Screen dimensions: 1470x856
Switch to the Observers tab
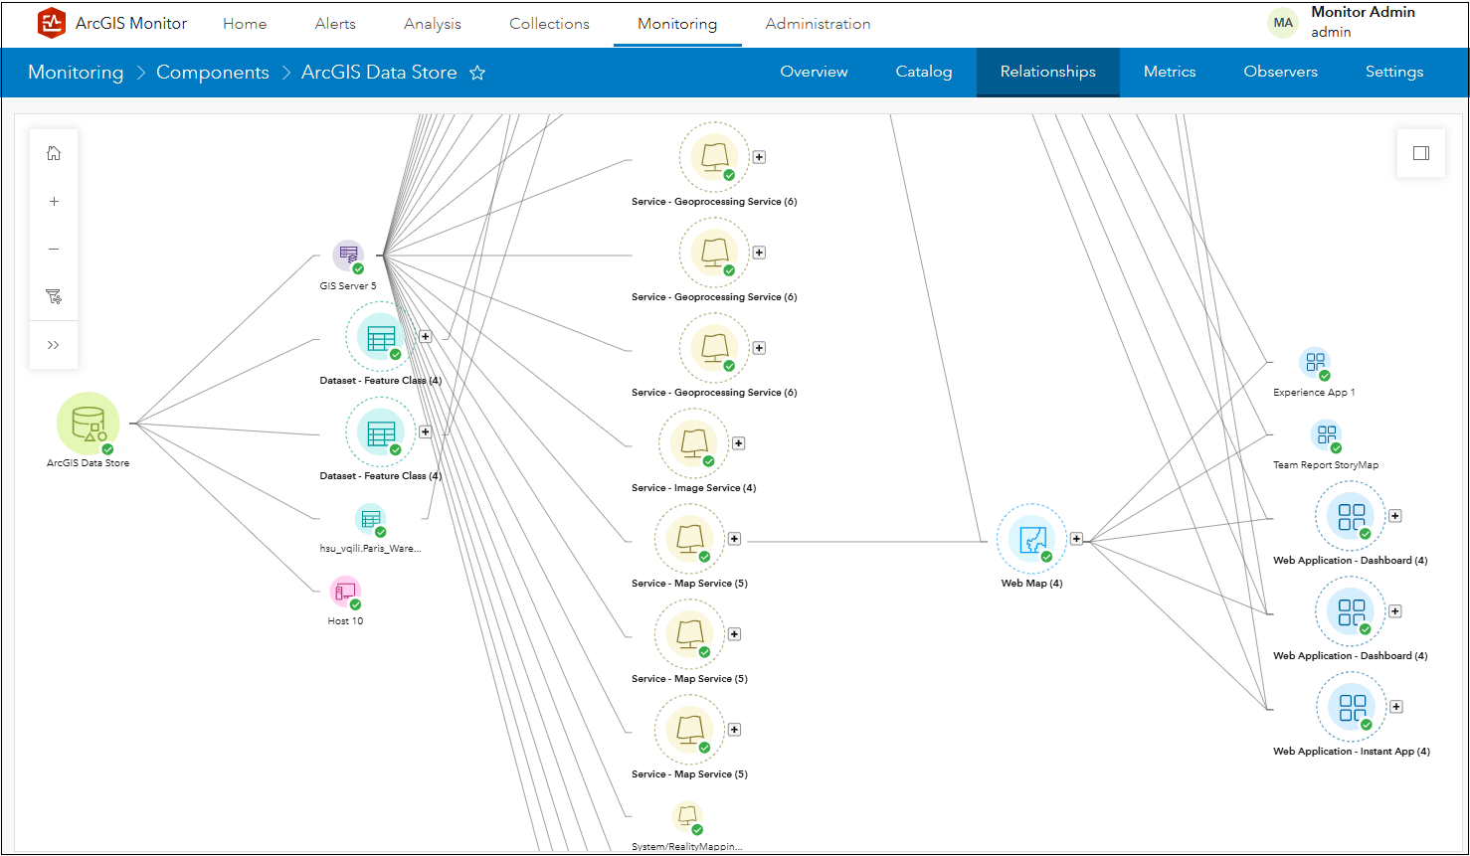click(1281, 72)
